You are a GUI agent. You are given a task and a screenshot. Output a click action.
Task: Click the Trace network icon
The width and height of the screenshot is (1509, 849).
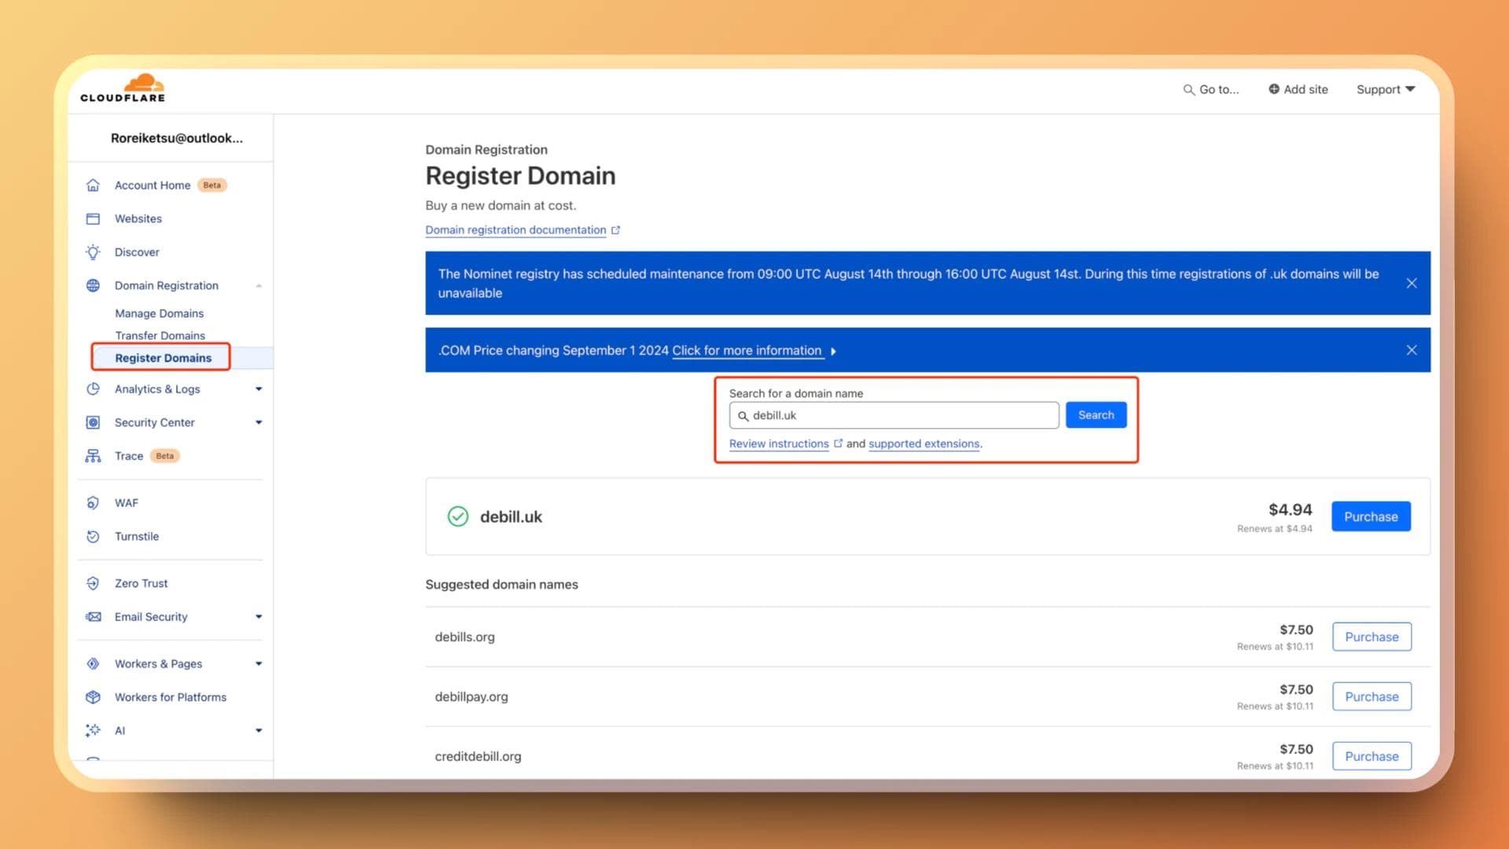(93, 456)
